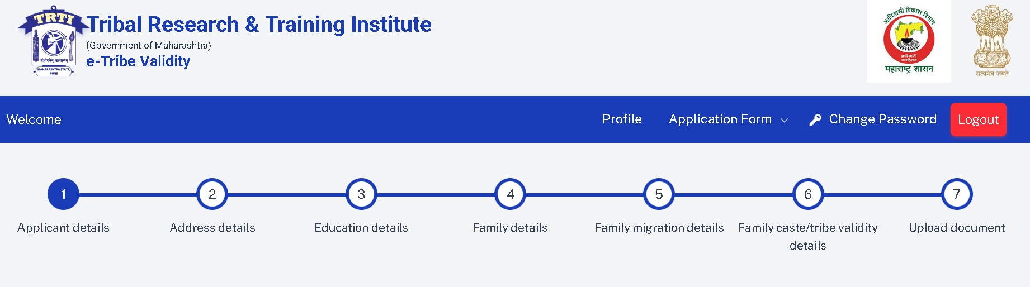Click the TRTI logo emblem

[53, 42]
